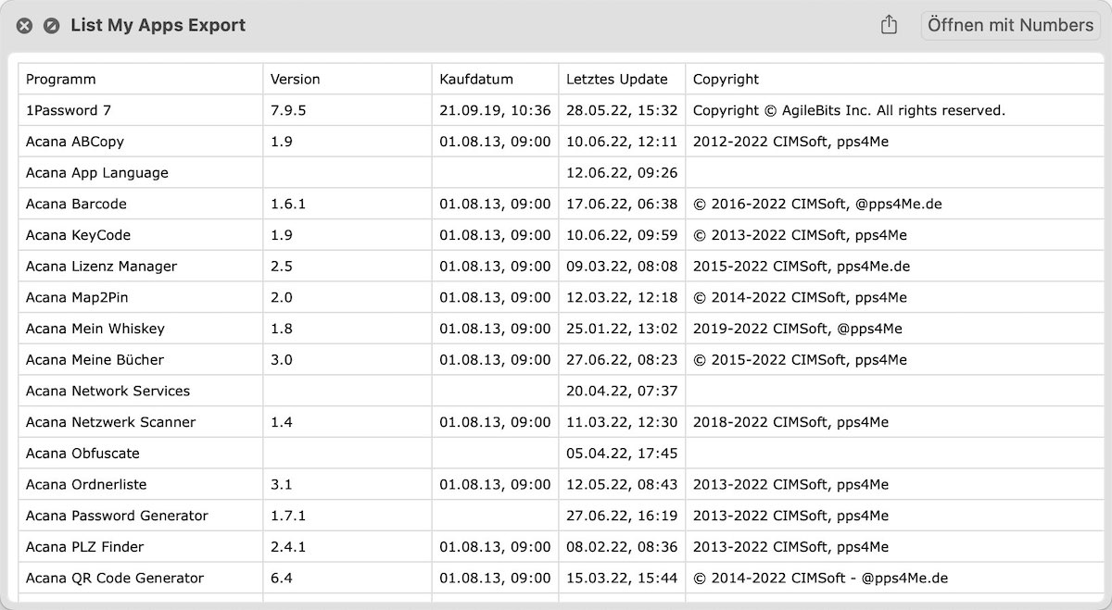Click the version cell '2.4.1'

347,547
